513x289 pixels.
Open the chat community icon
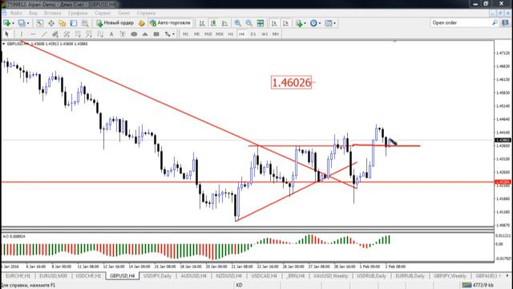(x=506, y=22)
